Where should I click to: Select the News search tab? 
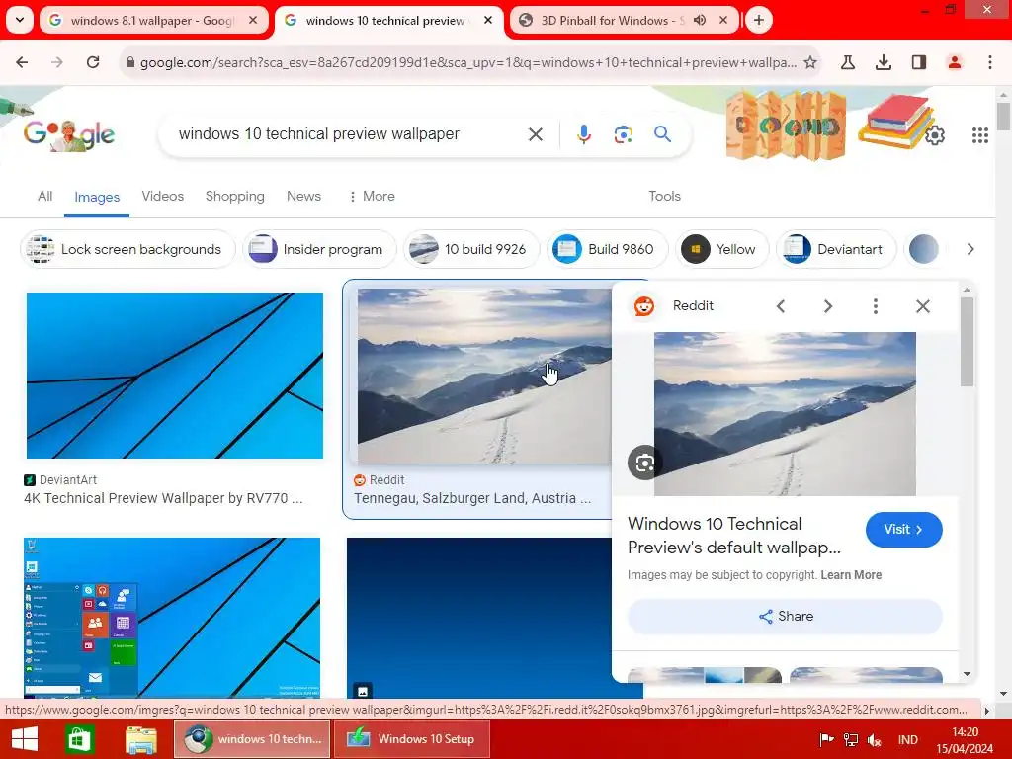coord(304,197)
